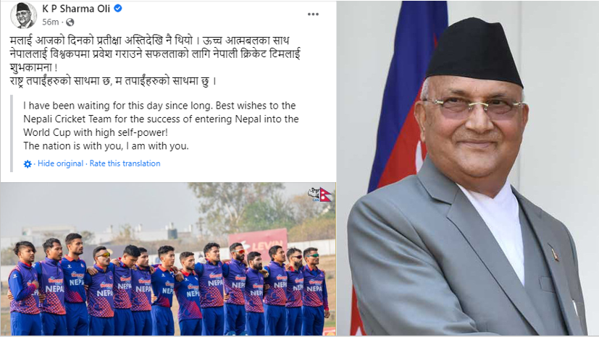
Task: Open the portrait photo of man in gray coat
Action: (x=468, y=168)
